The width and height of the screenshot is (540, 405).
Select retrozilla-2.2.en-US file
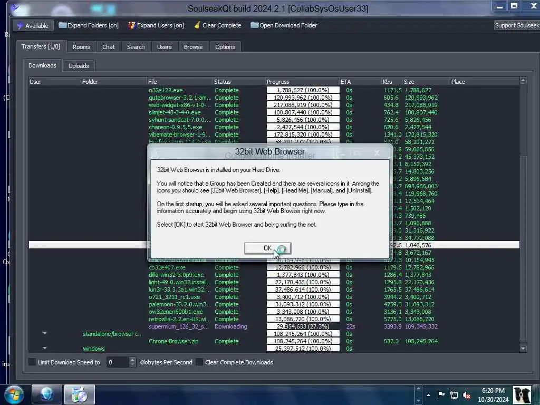pos(179,319)
